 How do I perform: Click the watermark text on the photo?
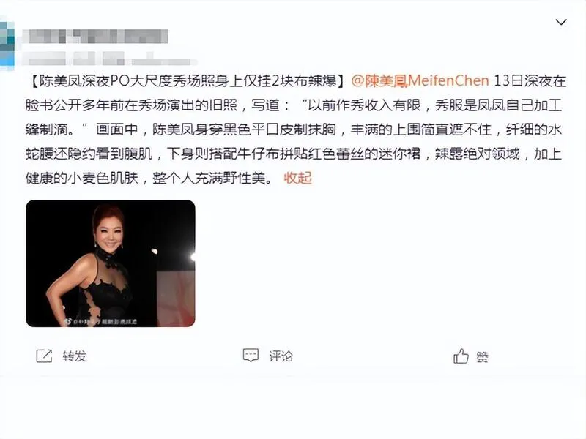coord(105,321)
